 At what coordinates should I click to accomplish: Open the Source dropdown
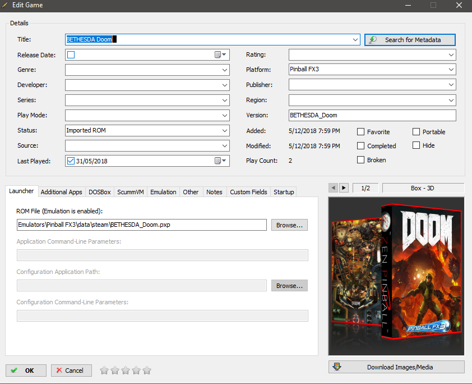click(225, 145)
